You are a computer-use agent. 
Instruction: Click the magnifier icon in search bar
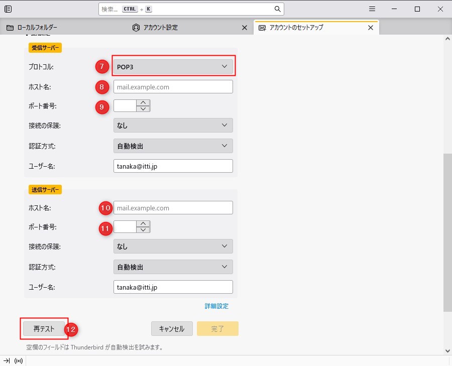point(277,9)
